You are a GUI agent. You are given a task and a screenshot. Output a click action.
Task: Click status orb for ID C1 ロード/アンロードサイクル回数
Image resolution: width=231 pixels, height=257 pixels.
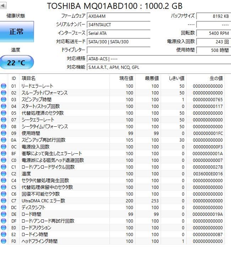click(x=4, y=167)
